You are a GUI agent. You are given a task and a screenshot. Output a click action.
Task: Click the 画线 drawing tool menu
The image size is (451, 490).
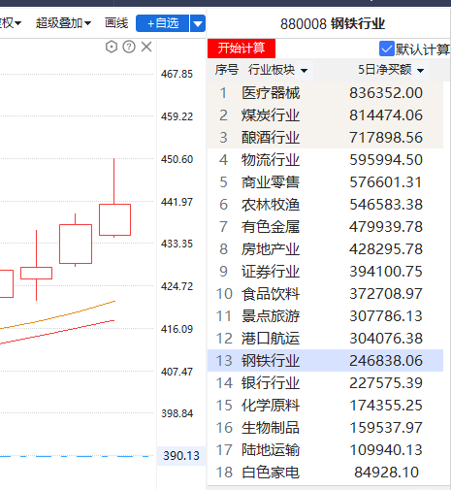click(x=116, y=23)
